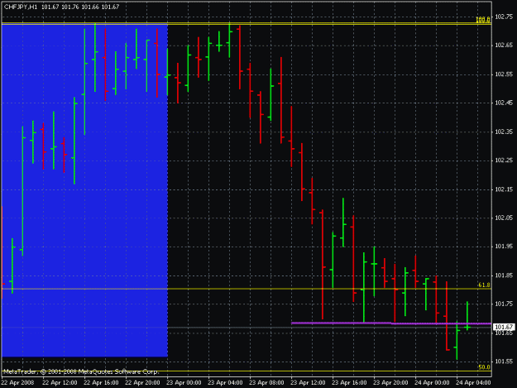Click the 102.05 price axis label
Image resolution: width=517 pixels, height=388 pixels.
click(504, 218)
